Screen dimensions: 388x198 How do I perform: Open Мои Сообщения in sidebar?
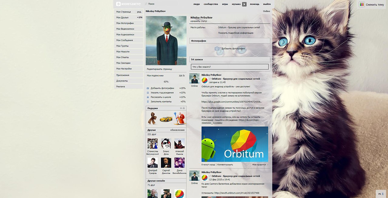(129, 40)
